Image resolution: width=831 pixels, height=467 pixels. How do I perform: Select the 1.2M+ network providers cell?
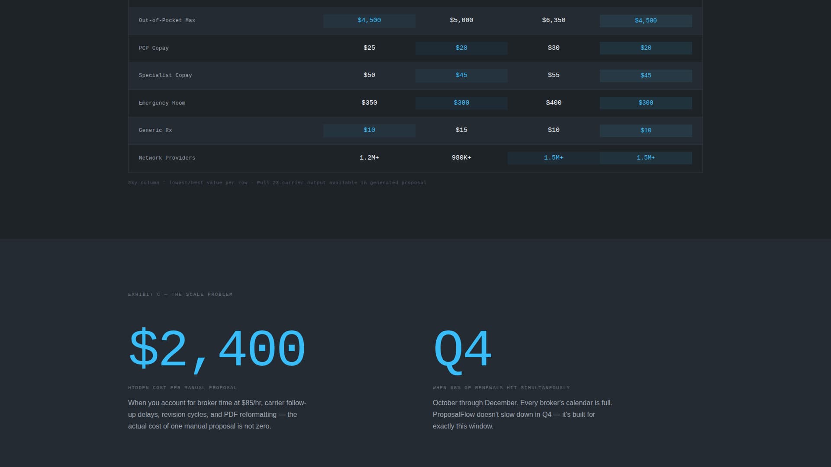click(x=369, y=158)
